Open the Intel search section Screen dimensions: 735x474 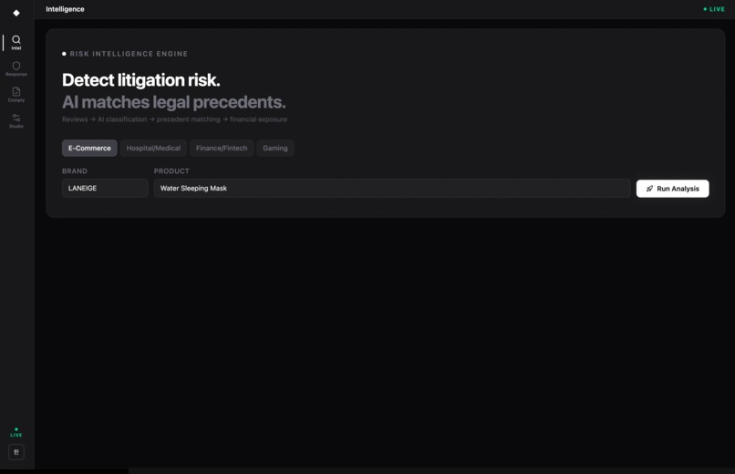(16, 42)
